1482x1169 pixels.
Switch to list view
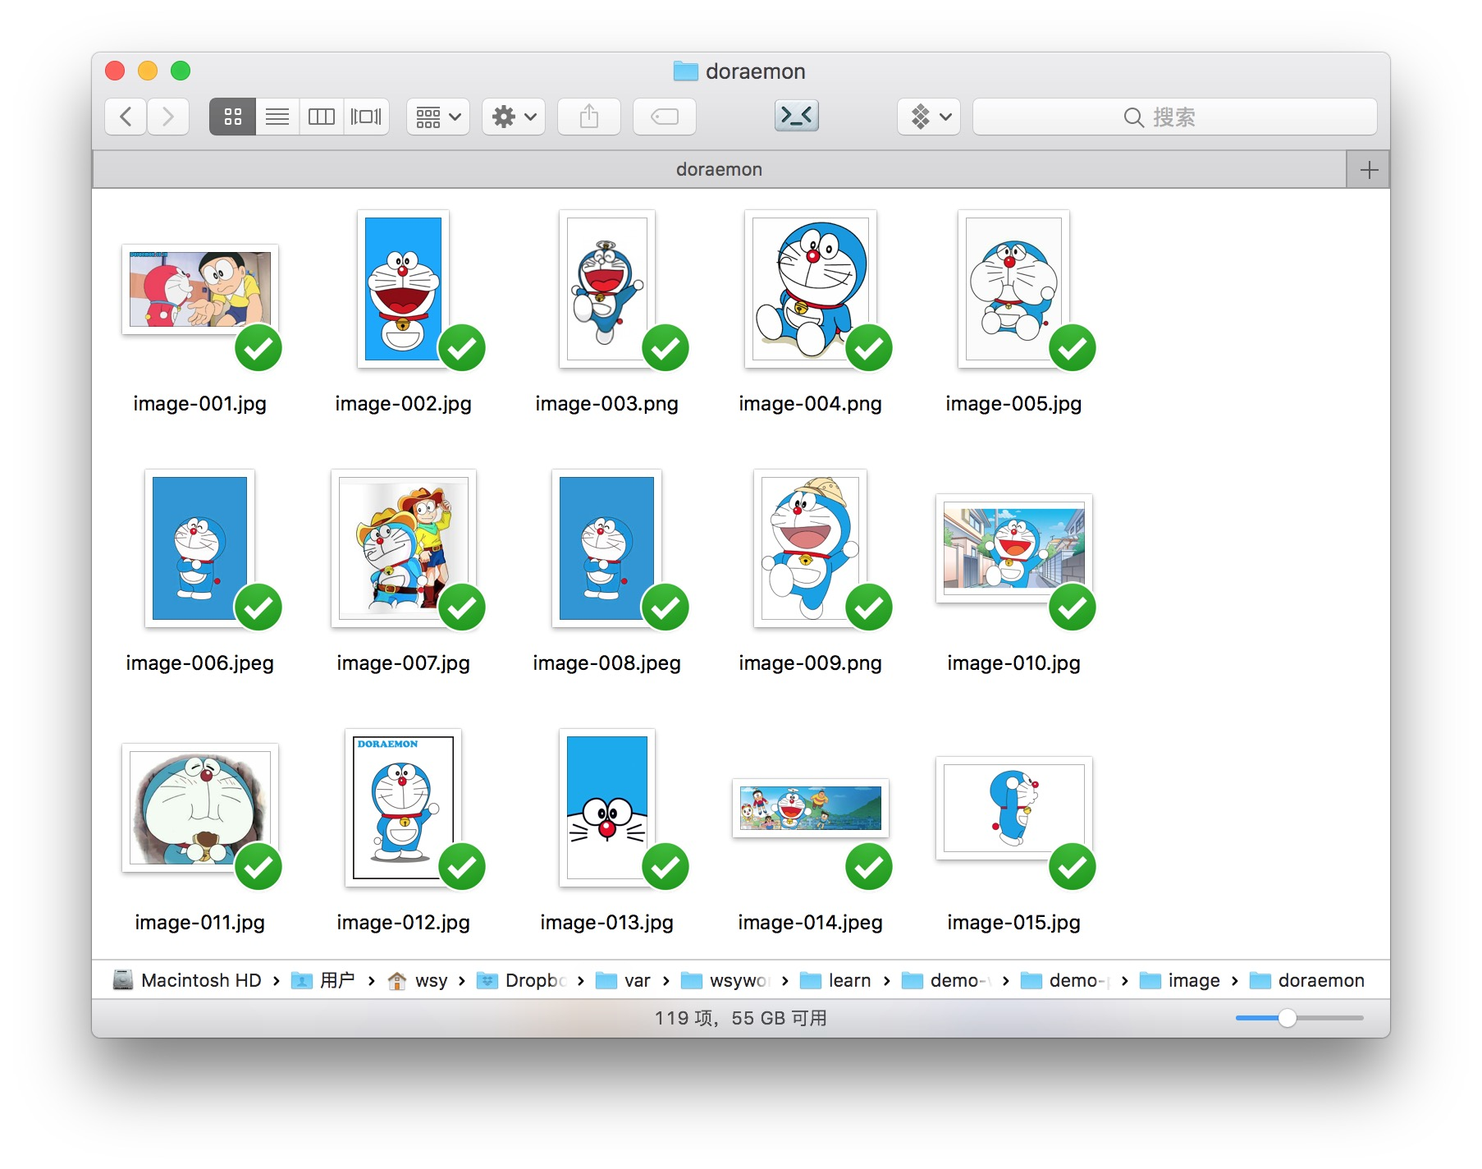pyautogui.click(x=277, y=117)
